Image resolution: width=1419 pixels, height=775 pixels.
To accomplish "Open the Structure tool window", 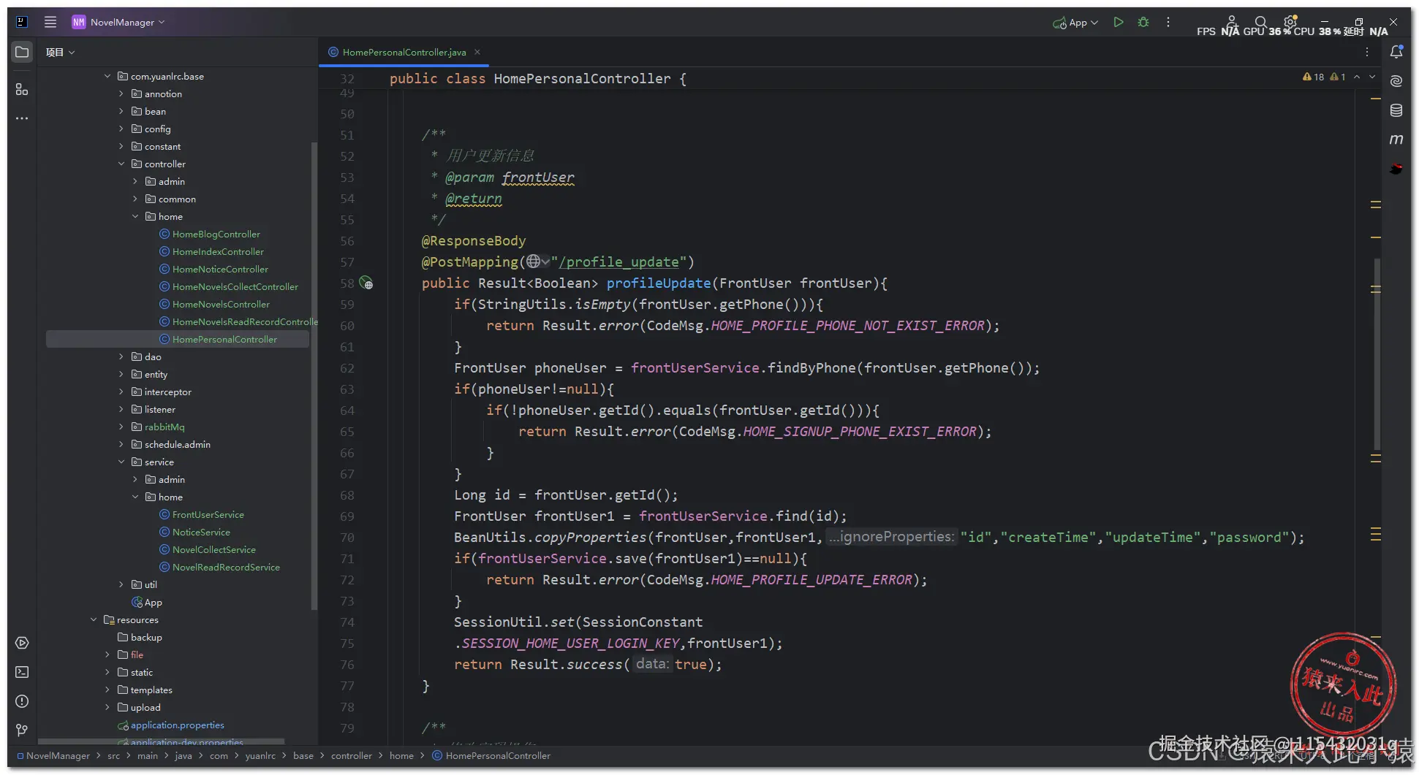I will [22, 89].
